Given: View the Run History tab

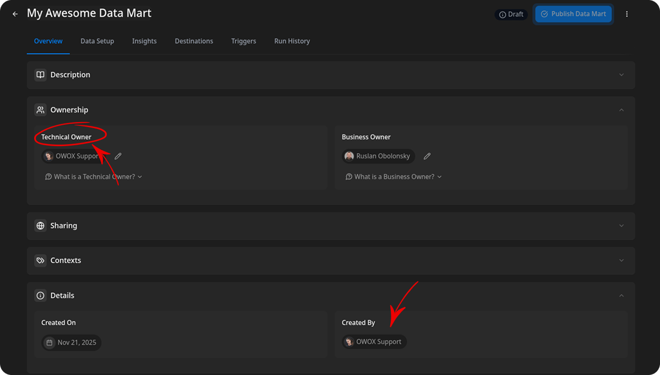Looking at the screenshot, I should click(x=292, y=41).
